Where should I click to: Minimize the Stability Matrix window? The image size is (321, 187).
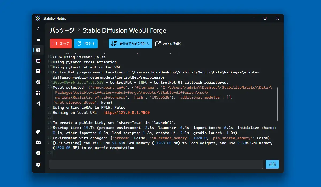pyautogui.click(x=253, y=18)
